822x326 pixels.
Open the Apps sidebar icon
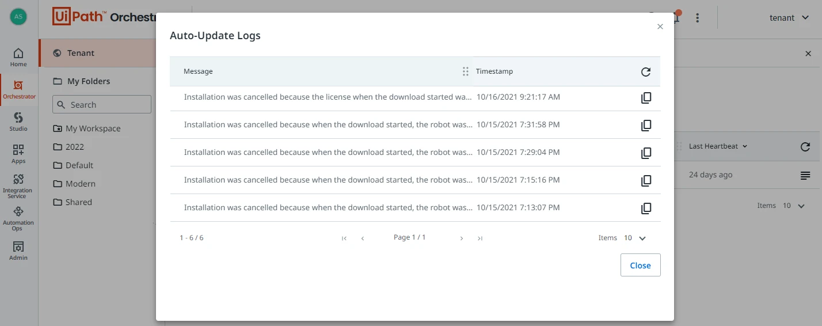tap(18, 154)
